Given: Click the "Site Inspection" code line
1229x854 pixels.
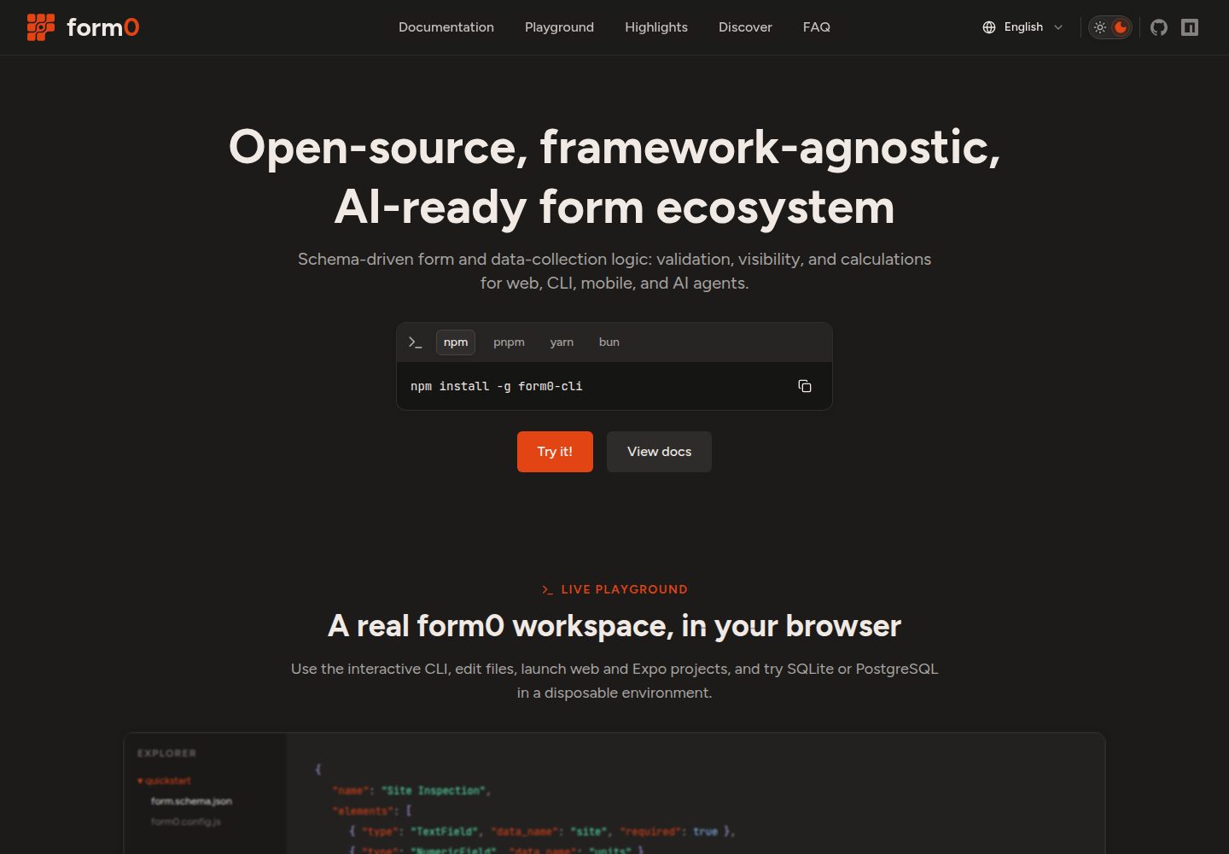Looking at the screenshot, I should (411, 791).
